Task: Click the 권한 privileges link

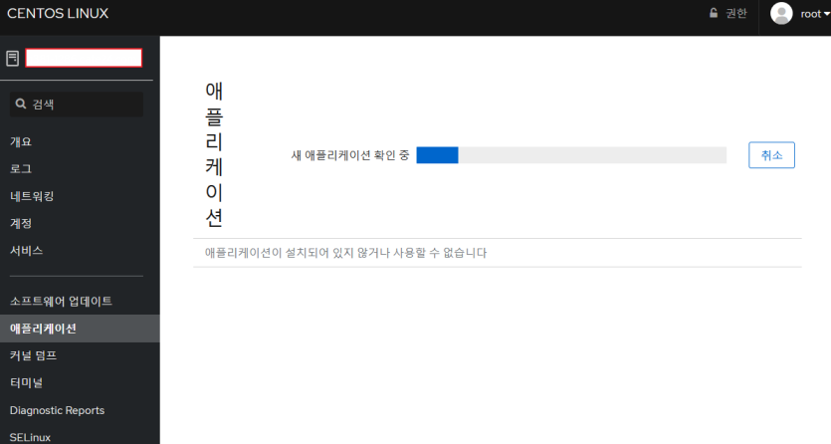Action: (x=735, y=13)
